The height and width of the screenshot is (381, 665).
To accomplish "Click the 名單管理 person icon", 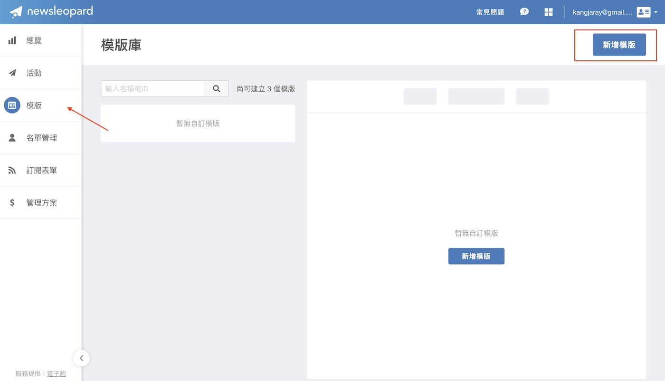I will tap(12, 138).
